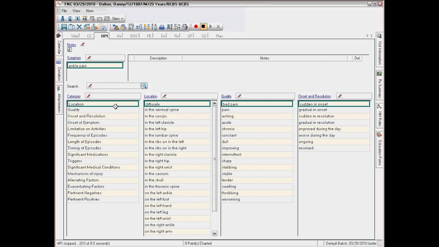Viewport: 439px width, 247px height.
Task: Click the hand eraser toolbar icon
Action: [x=123, y=27]
